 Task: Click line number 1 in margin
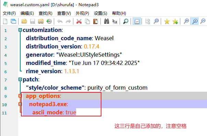5,31
